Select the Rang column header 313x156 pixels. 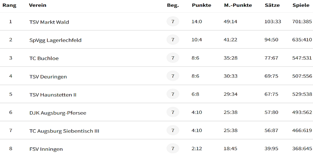tap(9, 5)
